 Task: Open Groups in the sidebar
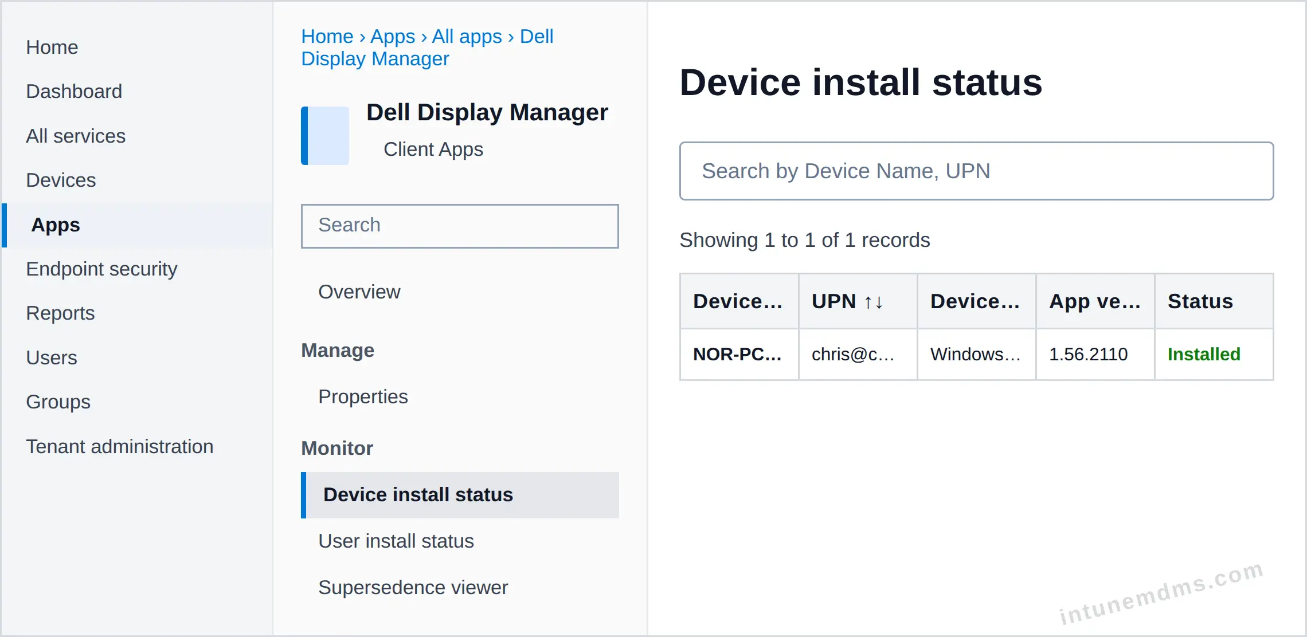click(x=58, y=402)
